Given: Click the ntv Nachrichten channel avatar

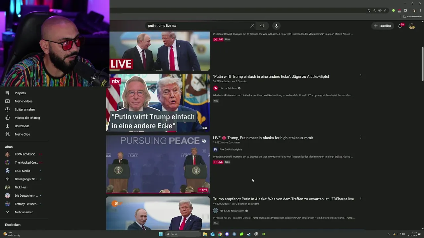Looking at the screenshot, I should click(x=215, y=88).
